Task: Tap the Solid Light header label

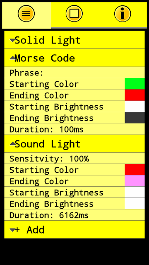Action: coord(48,41)
